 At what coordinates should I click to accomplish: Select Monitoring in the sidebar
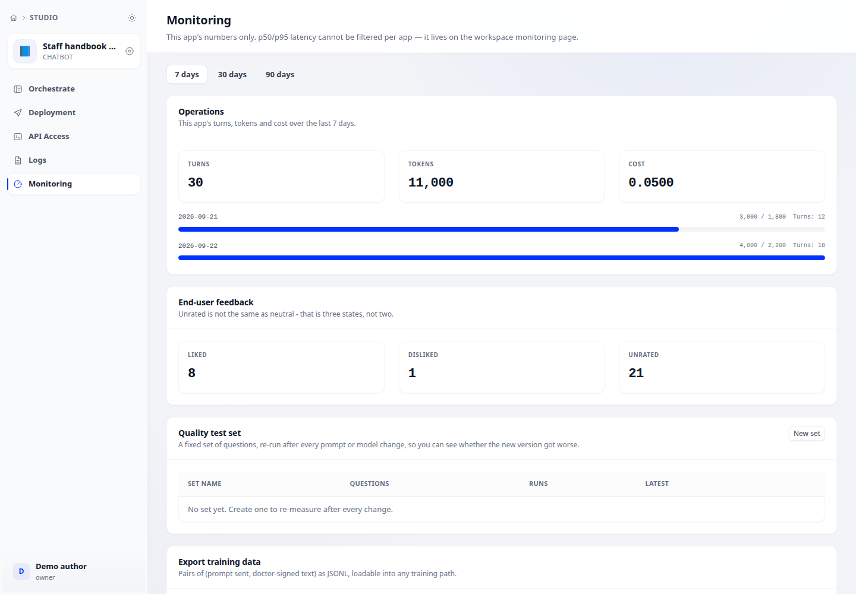(74, 184)
